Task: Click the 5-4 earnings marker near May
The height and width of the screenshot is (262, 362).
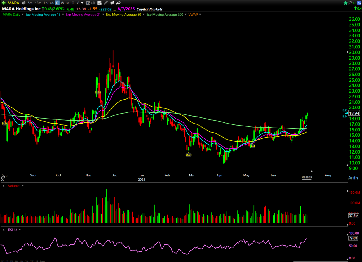Action: point(253,146)
